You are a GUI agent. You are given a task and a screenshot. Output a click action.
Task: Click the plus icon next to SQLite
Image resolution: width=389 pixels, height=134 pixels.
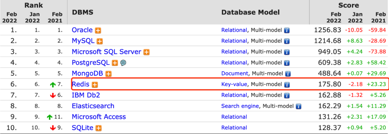pos(98,128)
